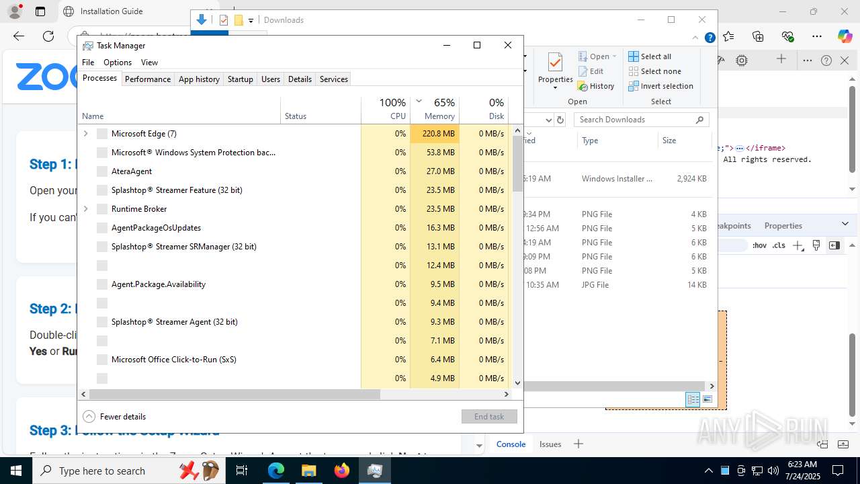
Task: Click the Task Manager vertical scrollbar thumb
Action: pos(517,163)
